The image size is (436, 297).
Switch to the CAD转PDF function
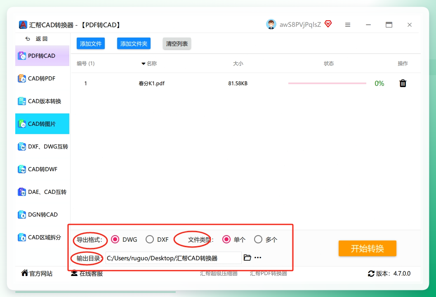[42, 78]
